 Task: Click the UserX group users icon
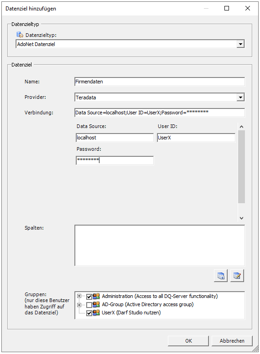tap(96, 313)
